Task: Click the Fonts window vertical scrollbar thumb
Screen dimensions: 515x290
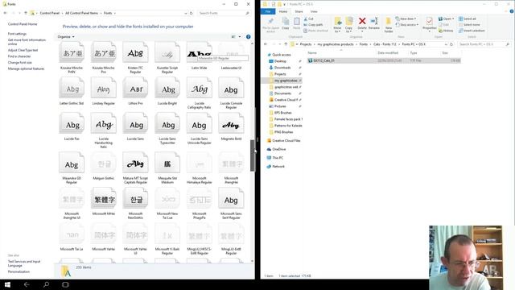Action: pyautogui.click(x=252, y=155)
